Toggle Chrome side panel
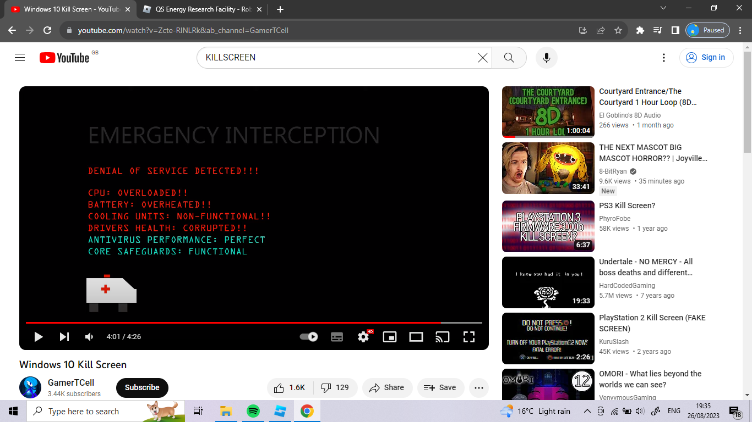 [x=675, y=30]
